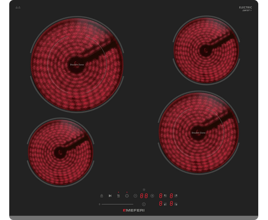Tap the zero end of the slider
The image size is (268, 220).
(x=99, y=204)
